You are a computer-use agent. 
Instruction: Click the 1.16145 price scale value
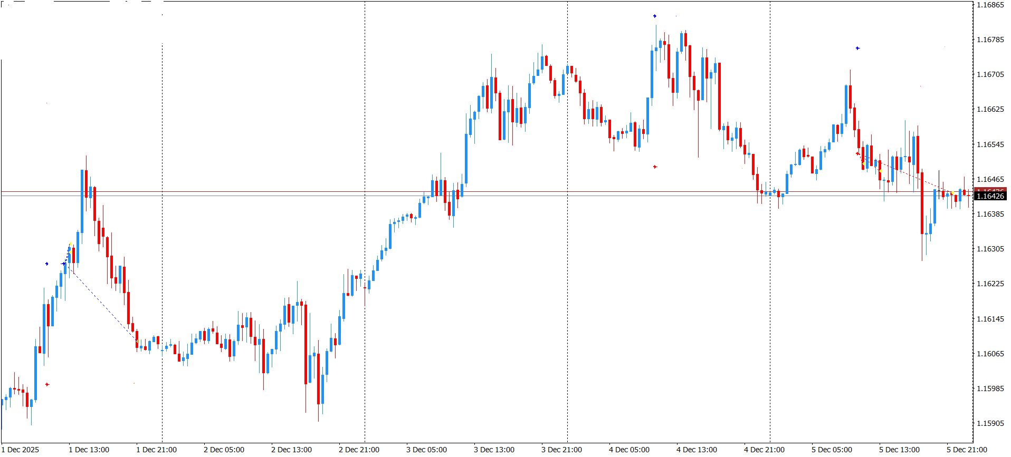point(990,319)
